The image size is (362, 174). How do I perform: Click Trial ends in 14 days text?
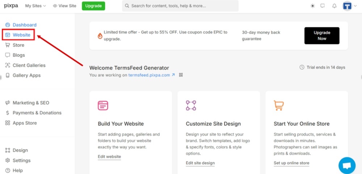[x=326, y=67]
